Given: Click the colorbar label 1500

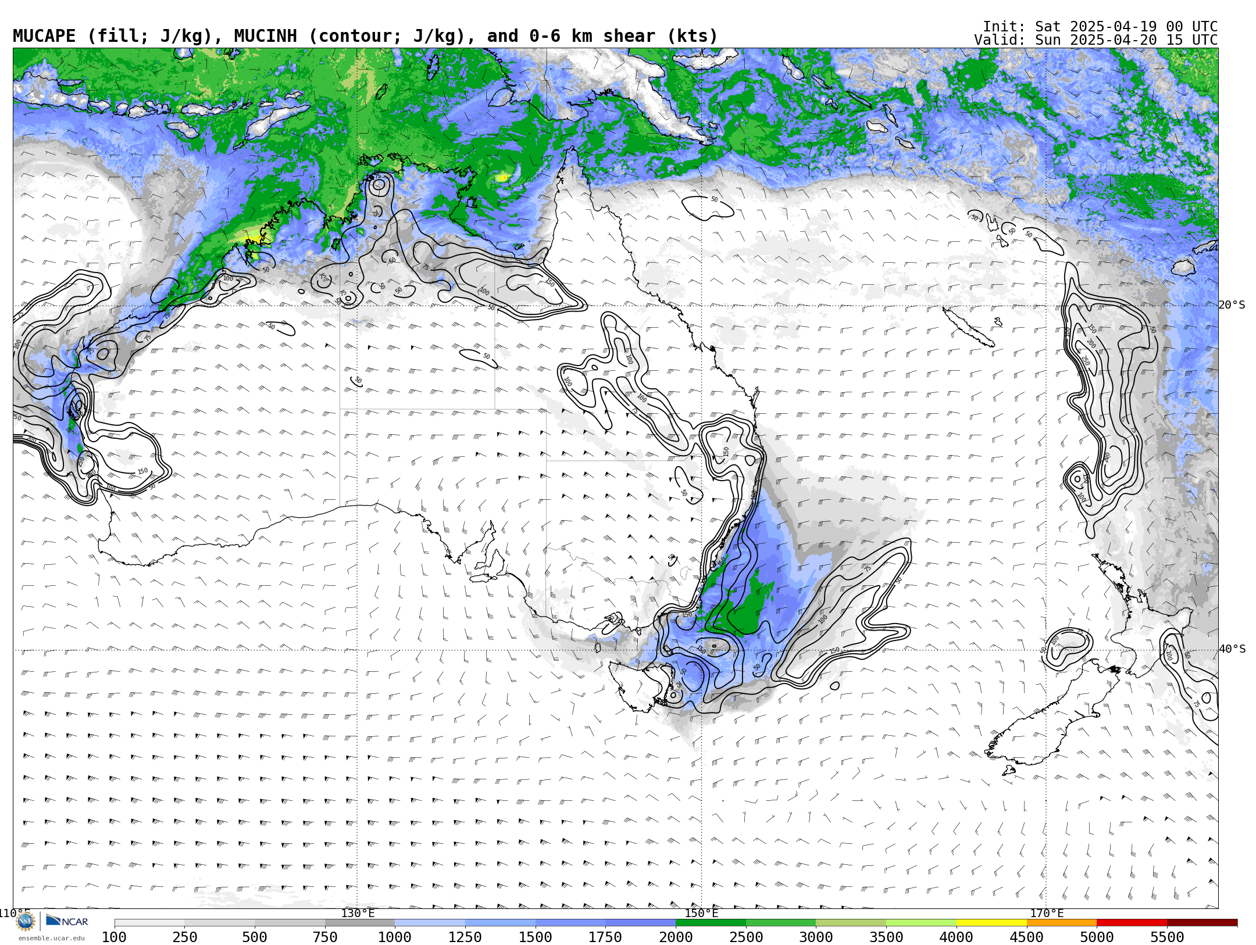Looking at the screenshot, I should (x=536, y=937).
